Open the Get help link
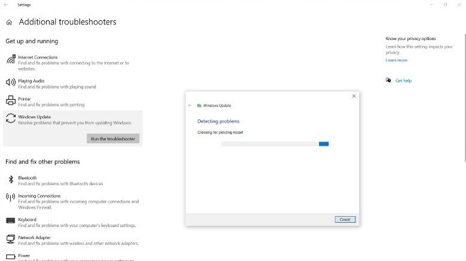Screen dimensions: 466x261 [x=403, y=80]
